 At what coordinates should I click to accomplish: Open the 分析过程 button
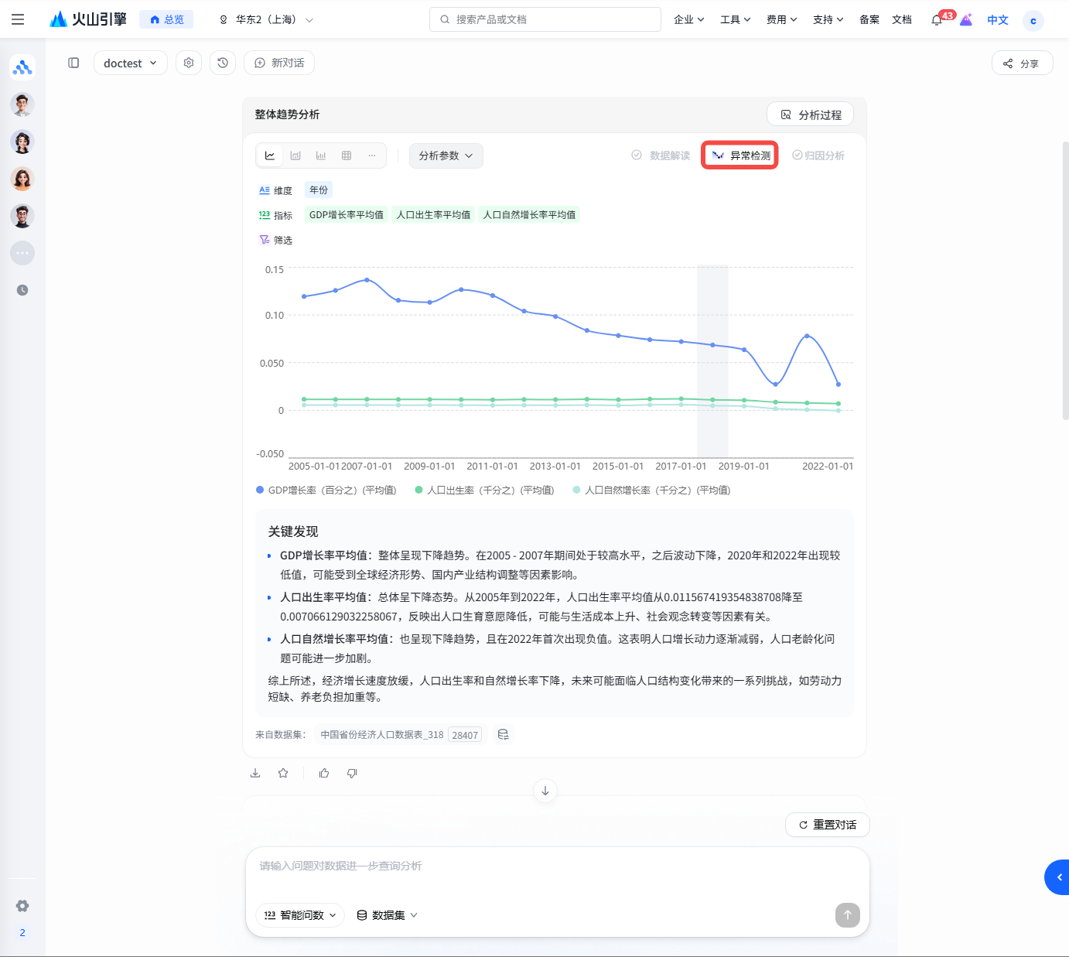click(811, 114)
